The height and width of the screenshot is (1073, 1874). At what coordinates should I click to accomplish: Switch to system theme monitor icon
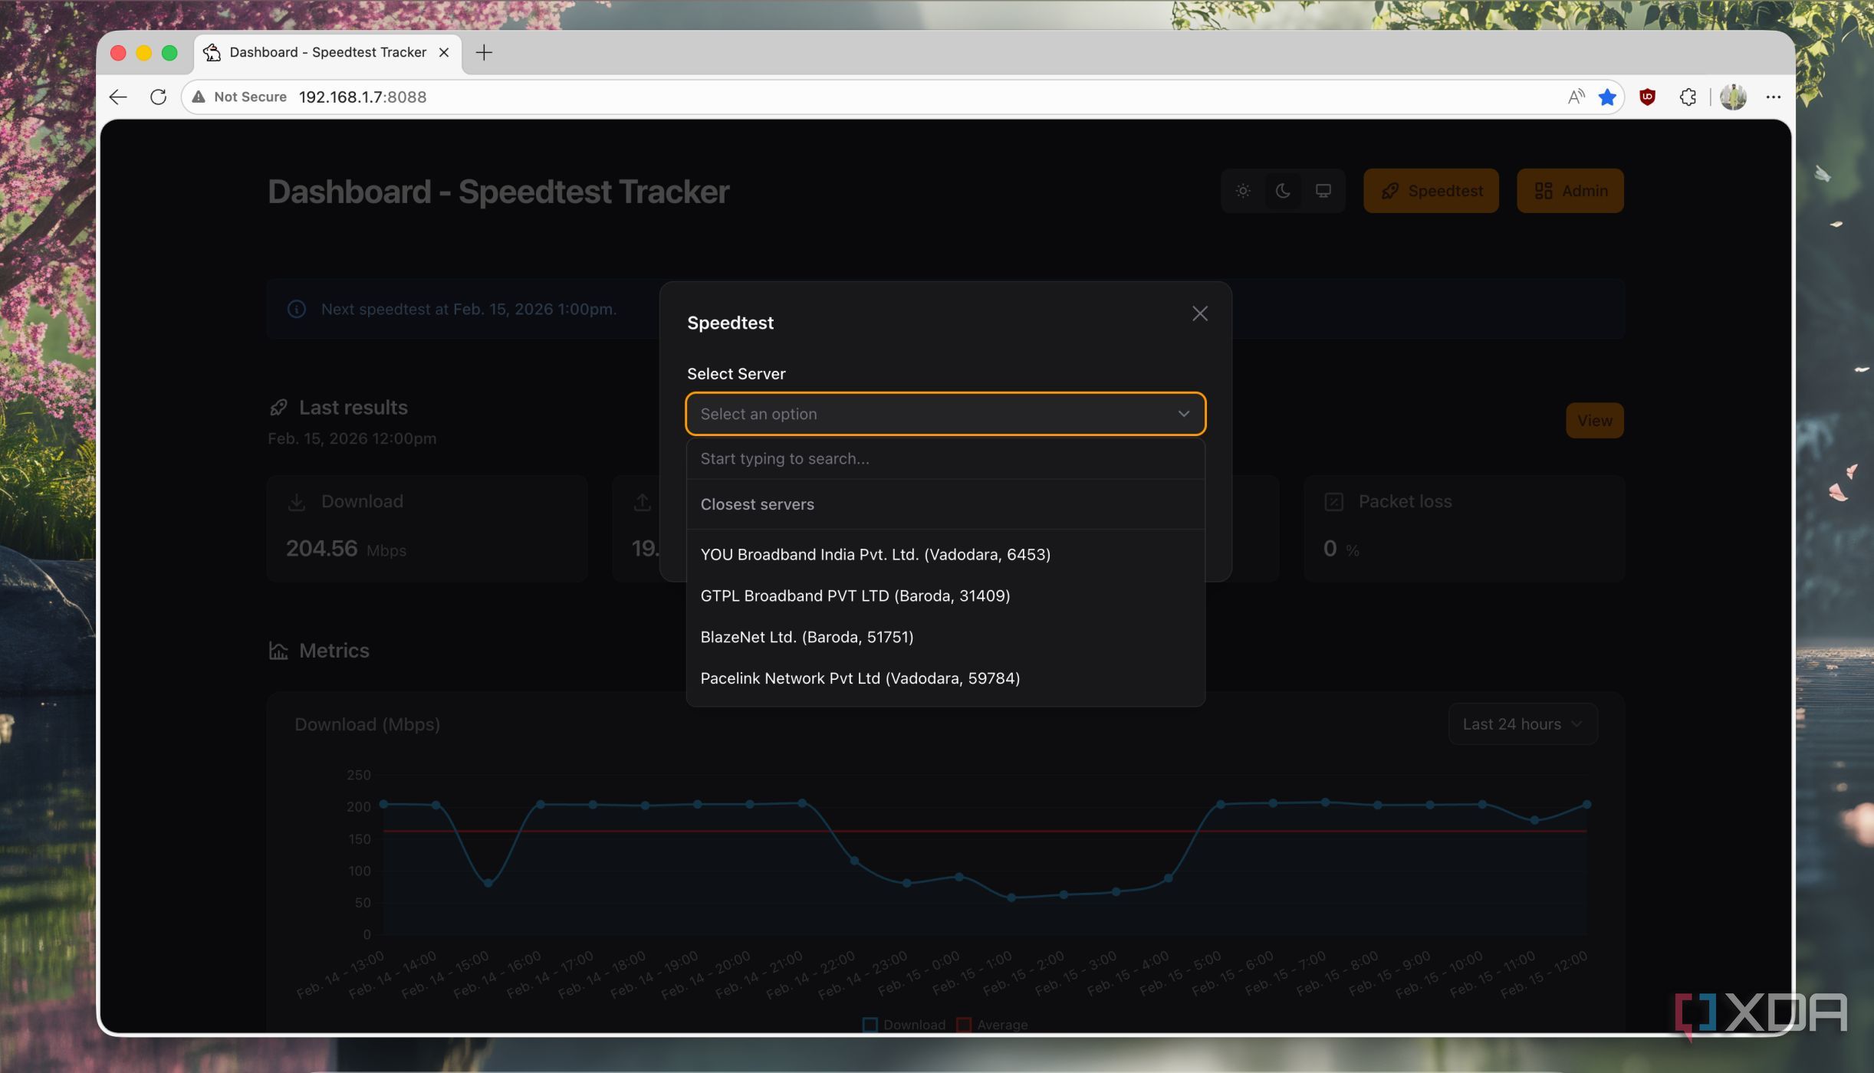(1323, 191)
